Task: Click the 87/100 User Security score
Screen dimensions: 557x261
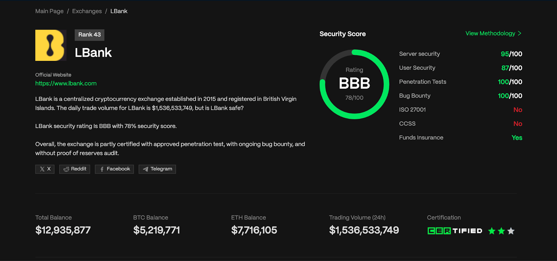Action: point(512,68)
